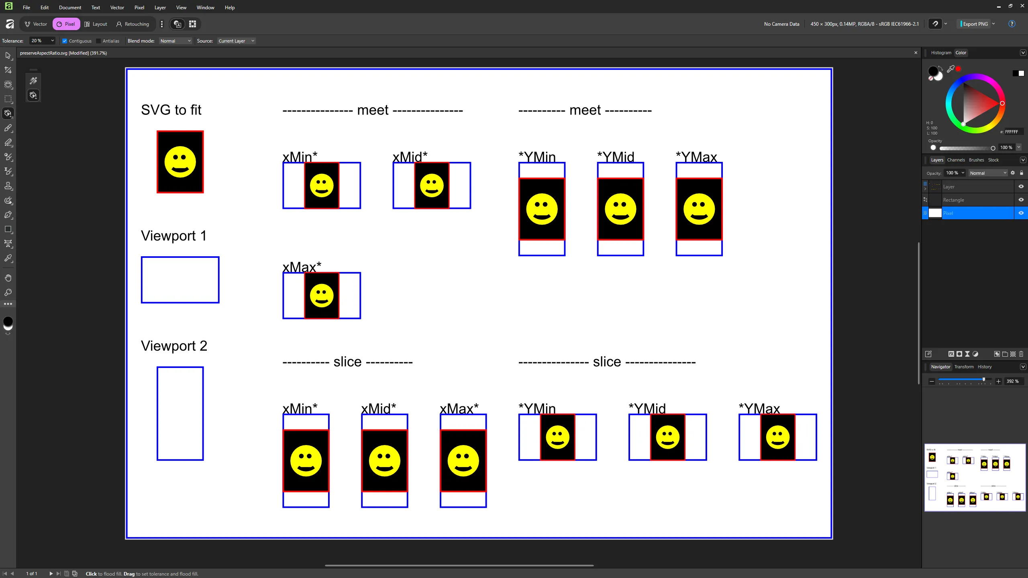Select the Color Picker eyedropper tool
Viewport: 1028px width, 578px height.
8,258
